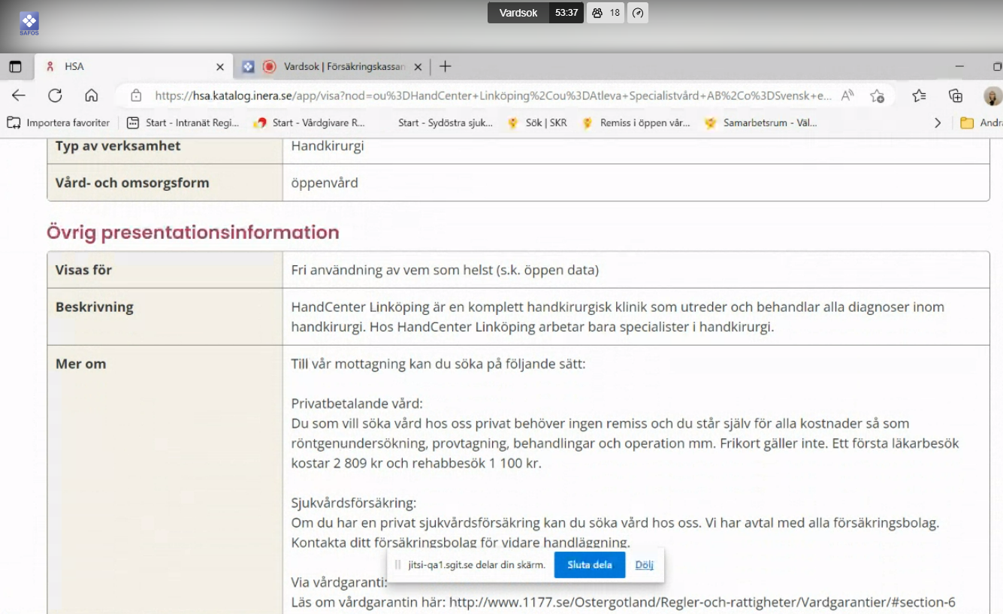Add this page to favorites
This screenshot has height=614, width=1003.
click(877, 95)
